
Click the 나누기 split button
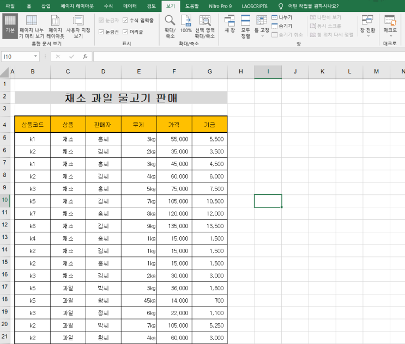click(x=282, y=17)
